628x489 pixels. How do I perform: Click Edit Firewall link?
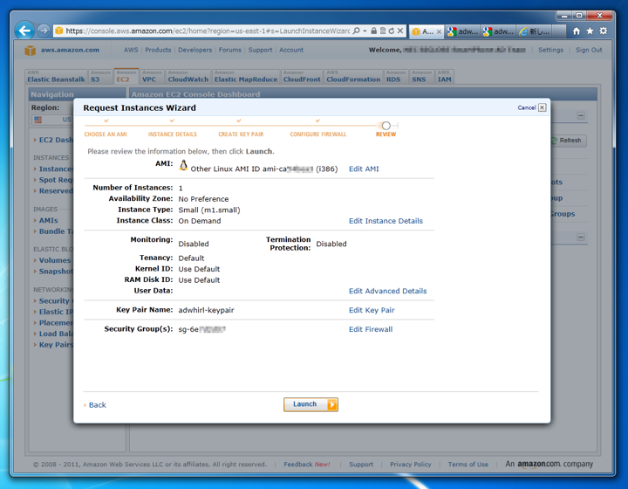coord(371,329)
